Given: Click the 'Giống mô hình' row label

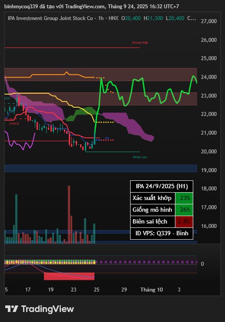Looking at the screenshot, I should (152, 210).
